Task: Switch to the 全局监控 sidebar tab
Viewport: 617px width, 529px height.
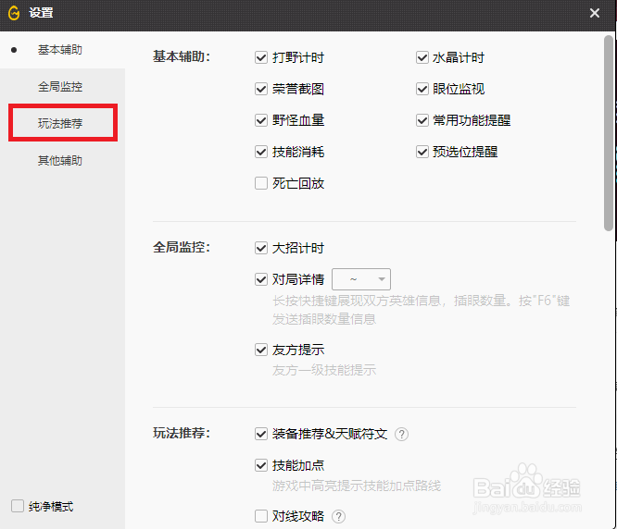Action: pyautogui.click(x=60, y=86)
